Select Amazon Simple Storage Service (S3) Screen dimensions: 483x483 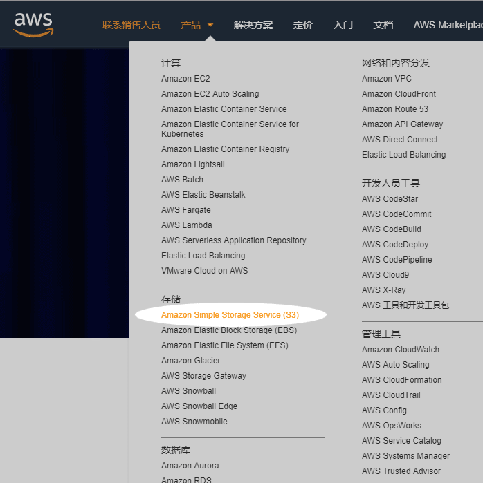[230, 315]
